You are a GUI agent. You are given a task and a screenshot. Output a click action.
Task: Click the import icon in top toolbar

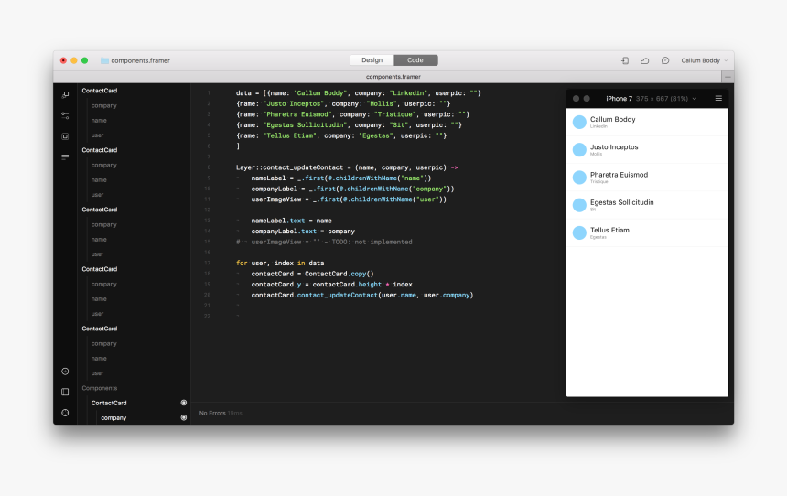point(625,60)
